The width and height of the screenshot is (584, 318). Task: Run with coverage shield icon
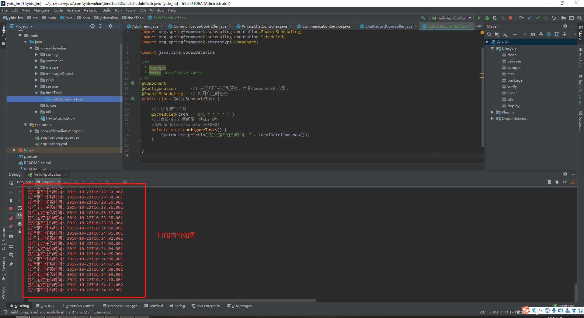(x=495, y=18)
